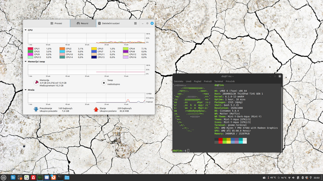
Task: Open the mail client panel icon
Action: pyautogui.click(x=47, y=177)
